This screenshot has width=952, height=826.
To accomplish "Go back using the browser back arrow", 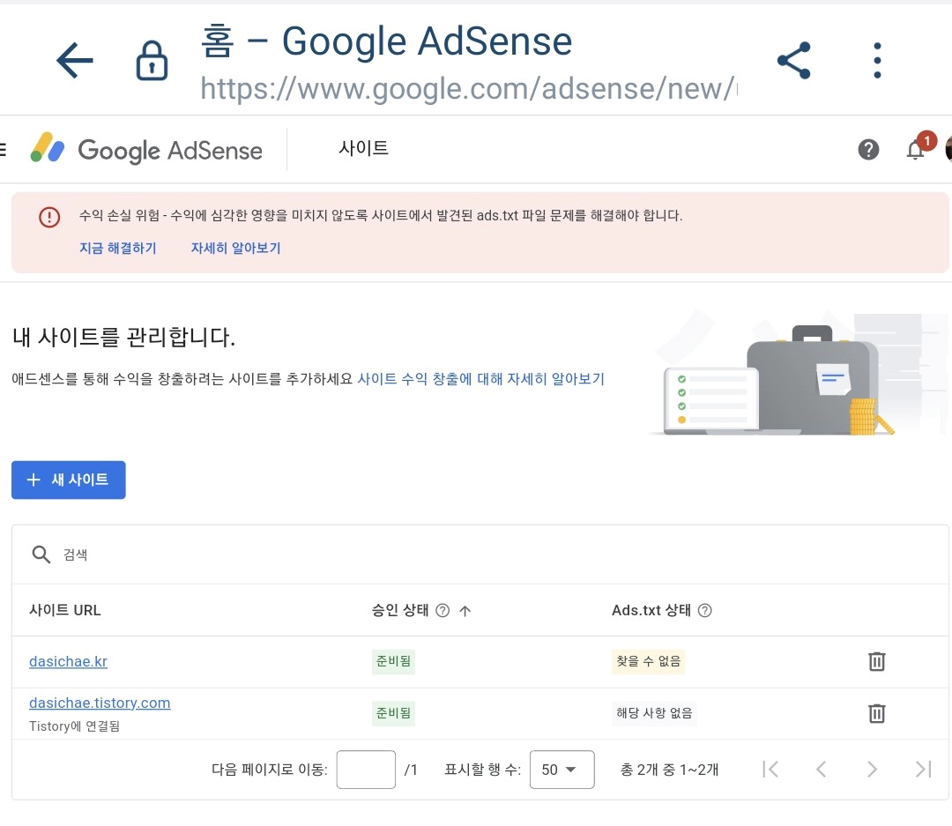I will [74, 60].
